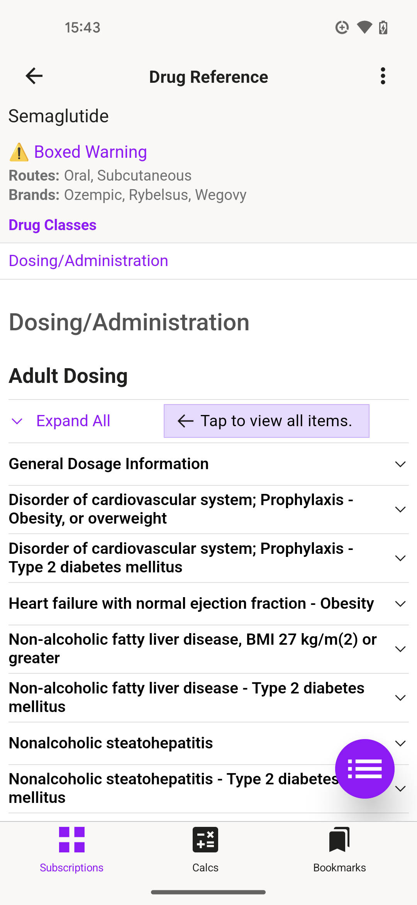This screenshot has height=905, width=417.
Task: Expand Prophylaxis - Type 2 diabetes mellitus row
Action: [208, 558]
